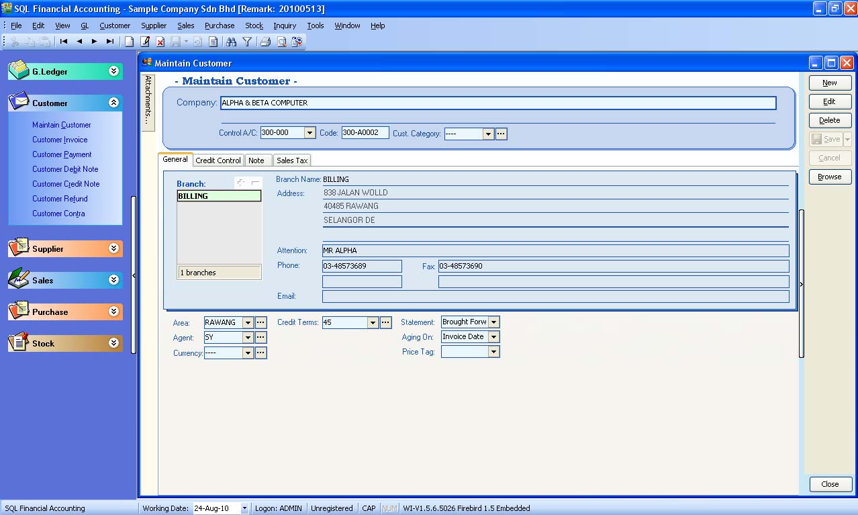
Task: Click the red X delete record icon
Action: tap(160, 41)
